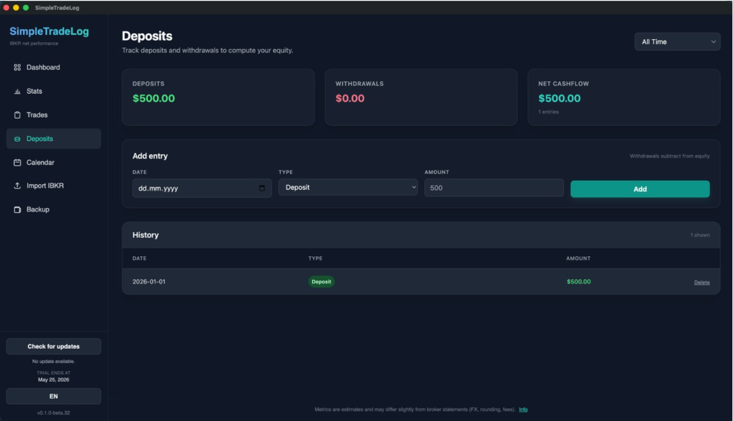Delete the 2026-01-01 deposit entry
This screenshot has height=421, width=733.
coord(702,282)
